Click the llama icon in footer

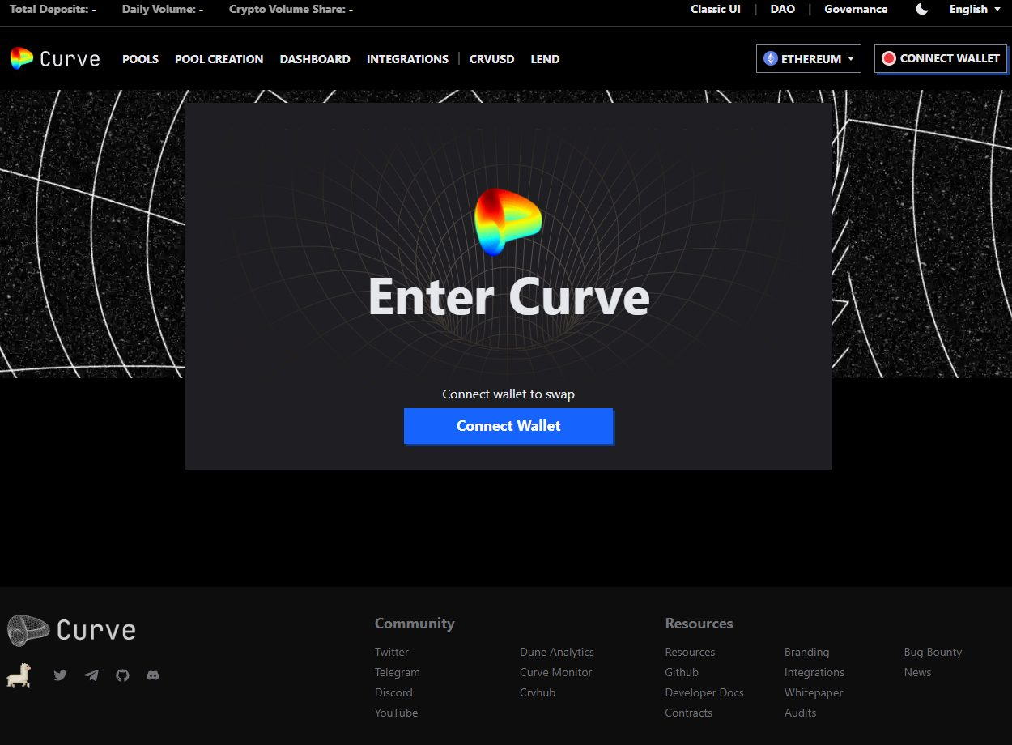tap(19, 675)
